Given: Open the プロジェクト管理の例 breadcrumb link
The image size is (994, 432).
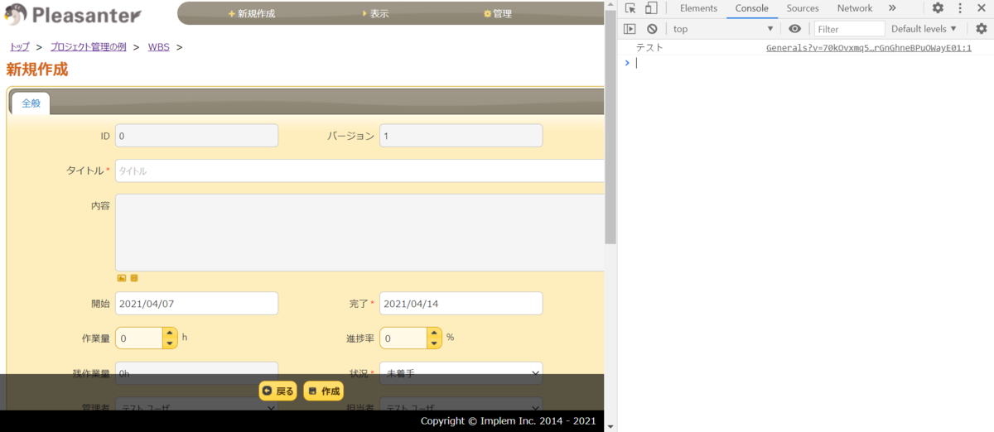Looking at the screenshot, I should 88,46.
